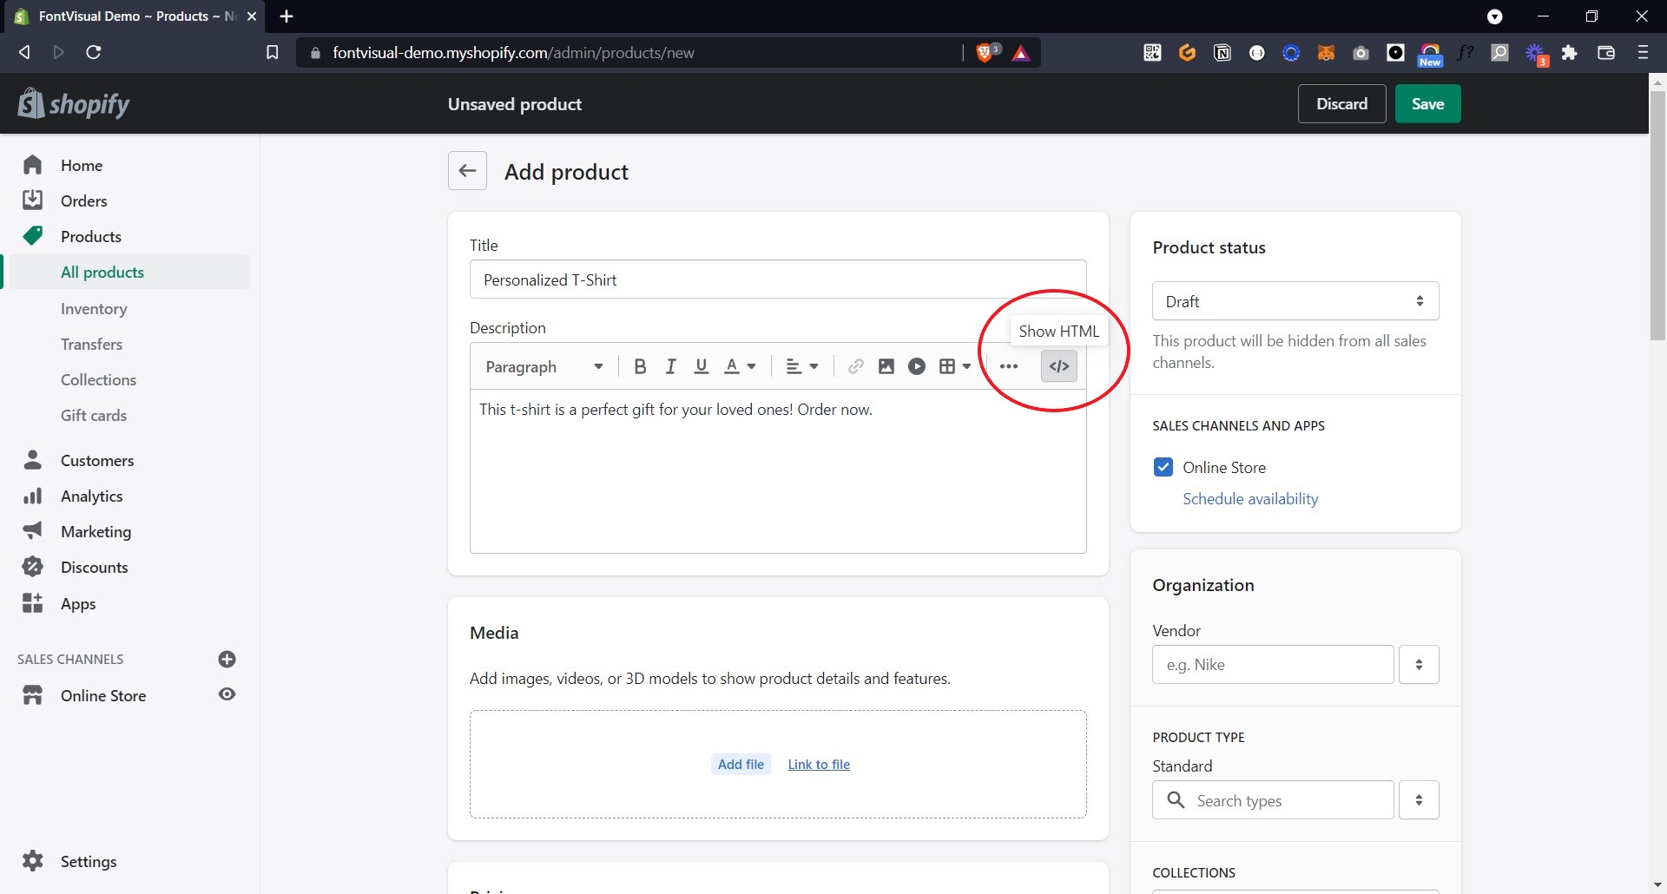This screenshot has height=894, width=1667.
Task: Close the FontVisual Demo tab
Action: [252, 16]
